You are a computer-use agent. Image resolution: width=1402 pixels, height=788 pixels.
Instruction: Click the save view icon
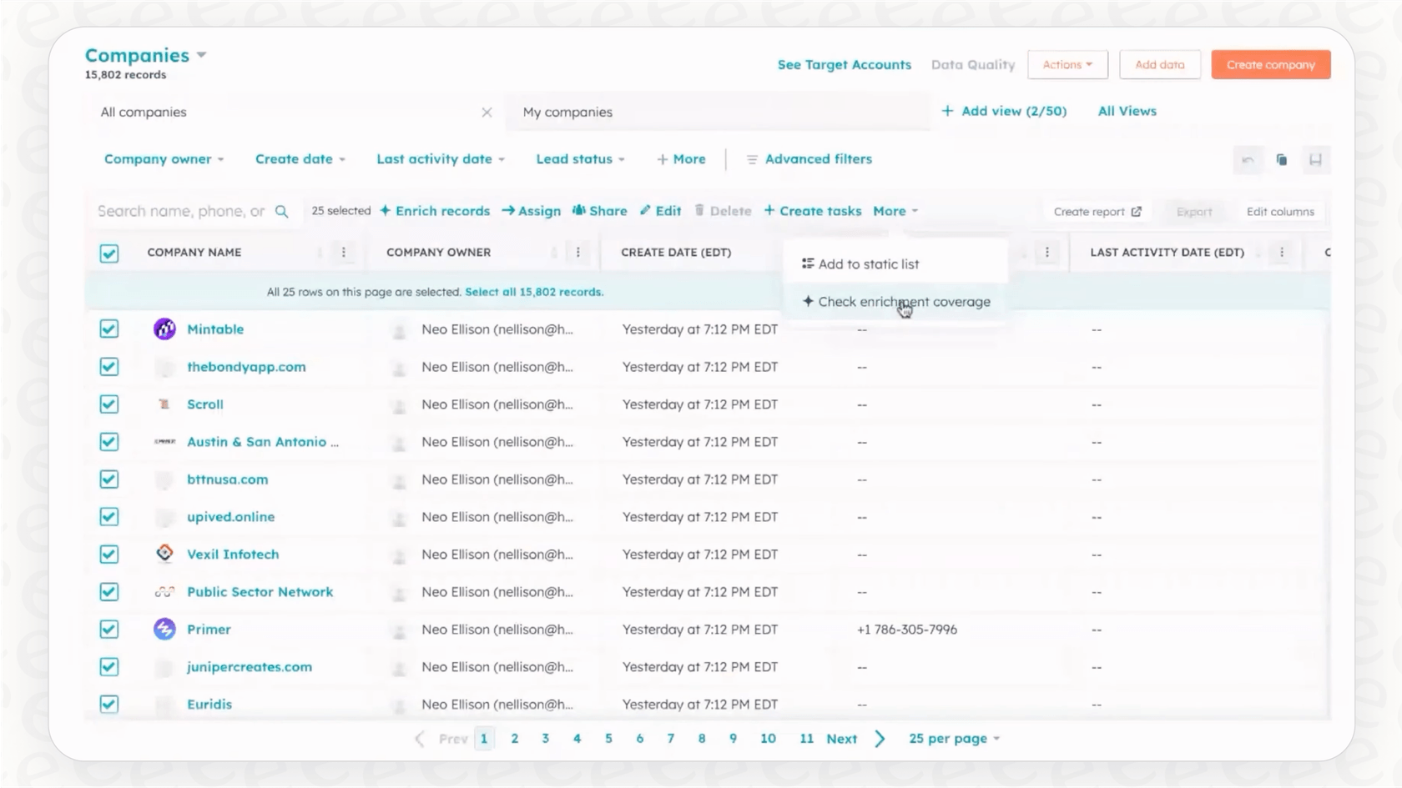click(x=1317, y=159)
